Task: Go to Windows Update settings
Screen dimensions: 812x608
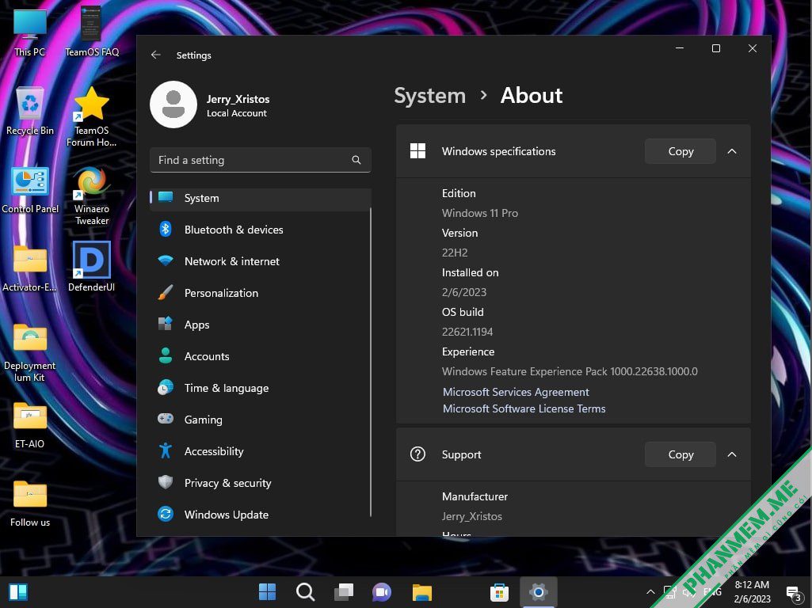Action: point(261,515)
